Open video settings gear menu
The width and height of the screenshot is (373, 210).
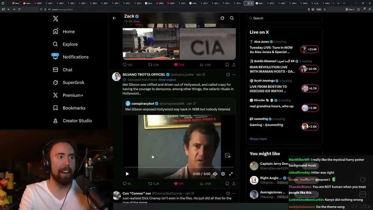point(223,174)
